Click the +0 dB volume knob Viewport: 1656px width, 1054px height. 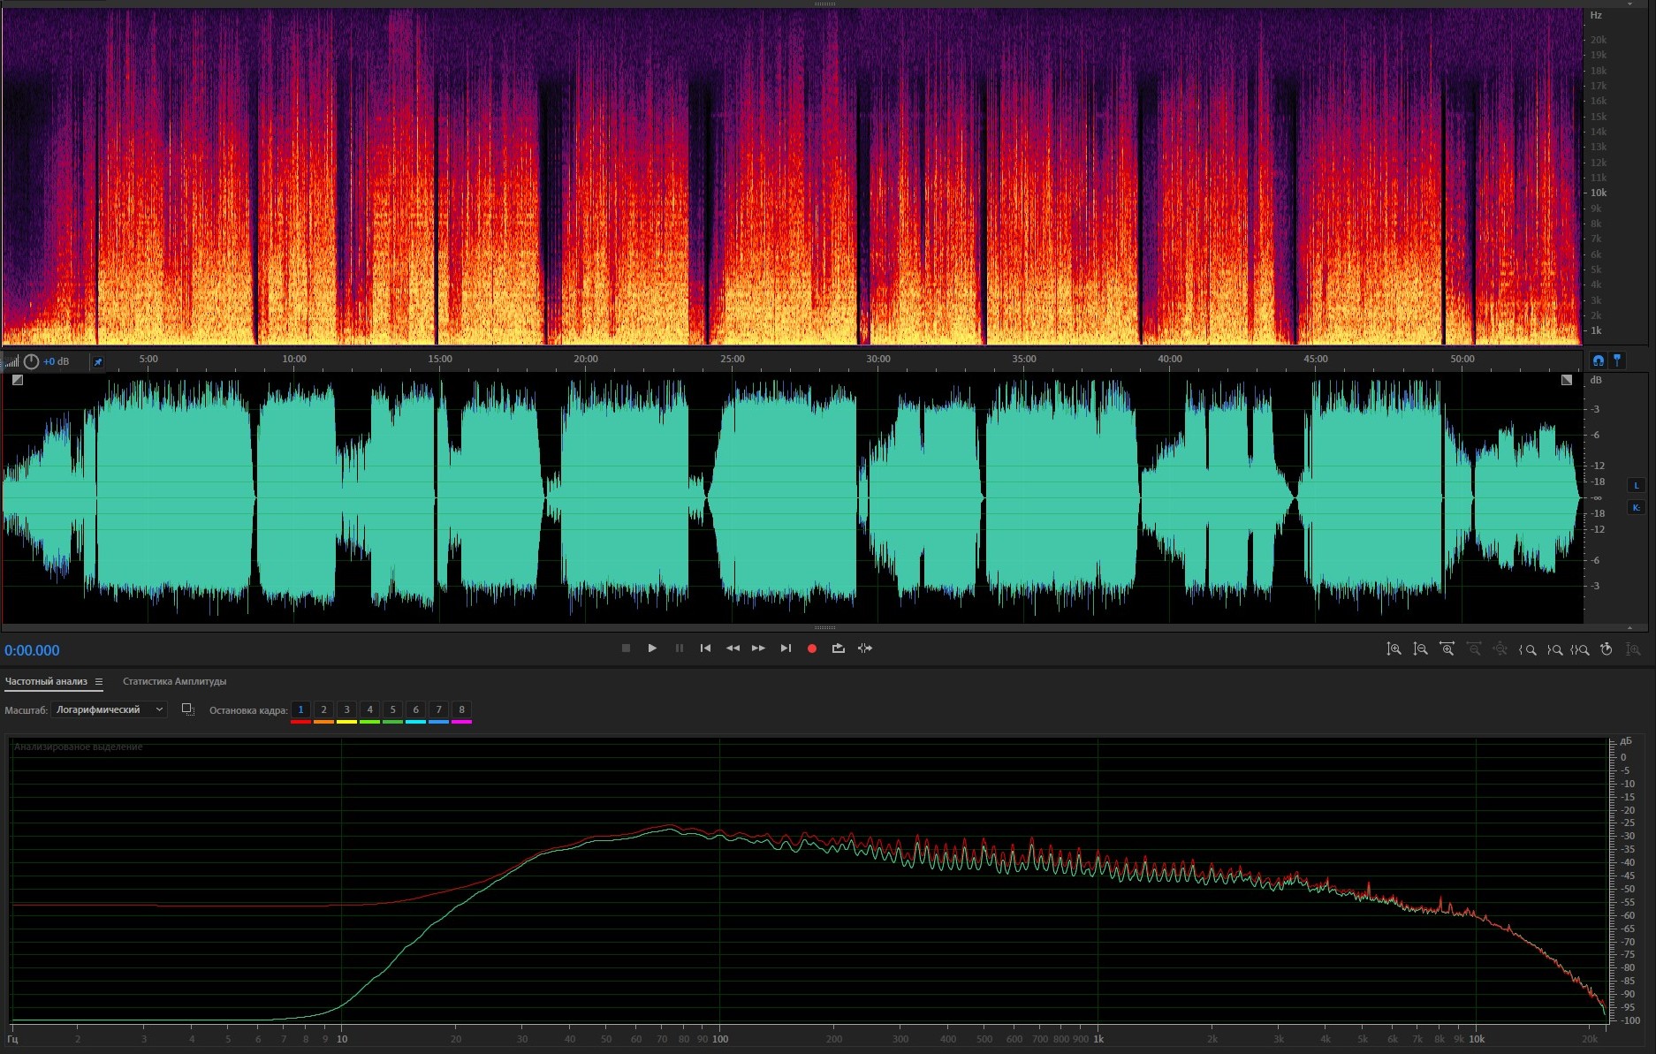[x=31, y=361]
